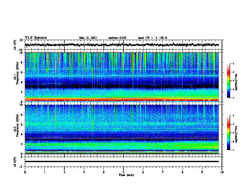Click the ch.1 spectrogram color scale bar
Screen dimensions: 250x193
tap(228, 81)
